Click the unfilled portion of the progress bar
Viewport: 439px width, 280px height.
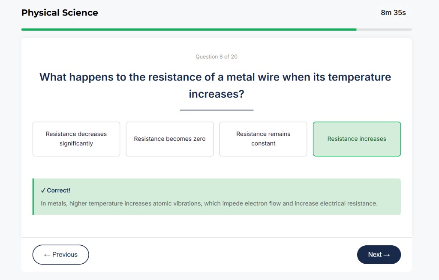(x=384, y=29)
